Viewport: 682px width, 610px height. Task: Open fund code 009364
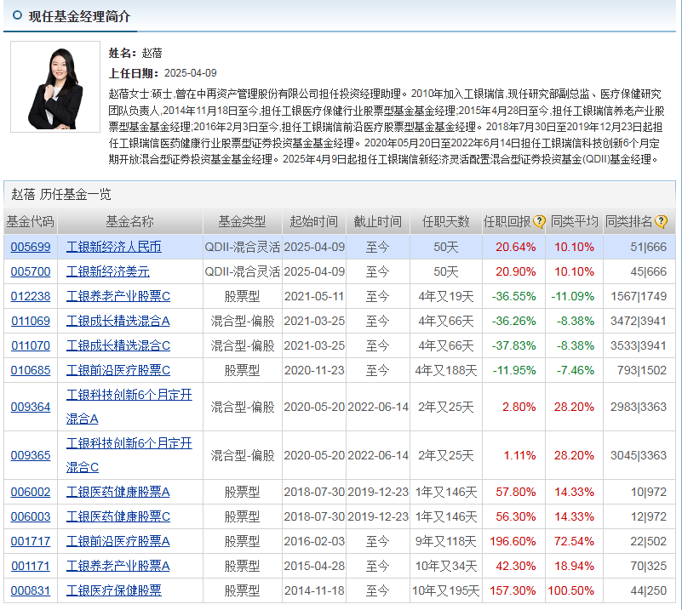(x=31, y=408)
